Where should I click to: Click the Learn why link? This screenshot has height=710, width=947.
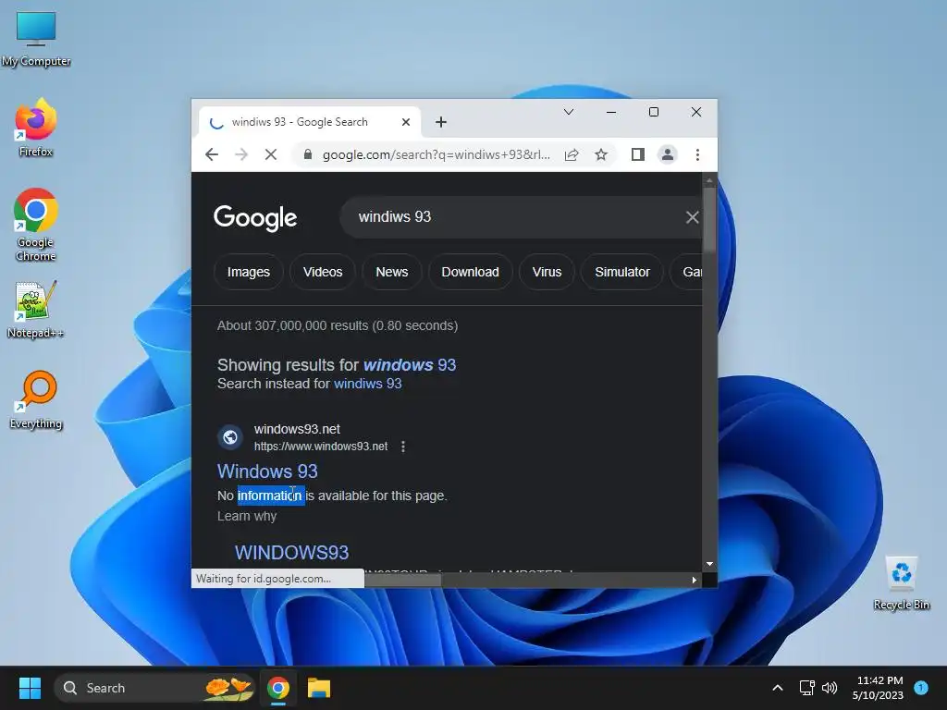pos(247,516)
